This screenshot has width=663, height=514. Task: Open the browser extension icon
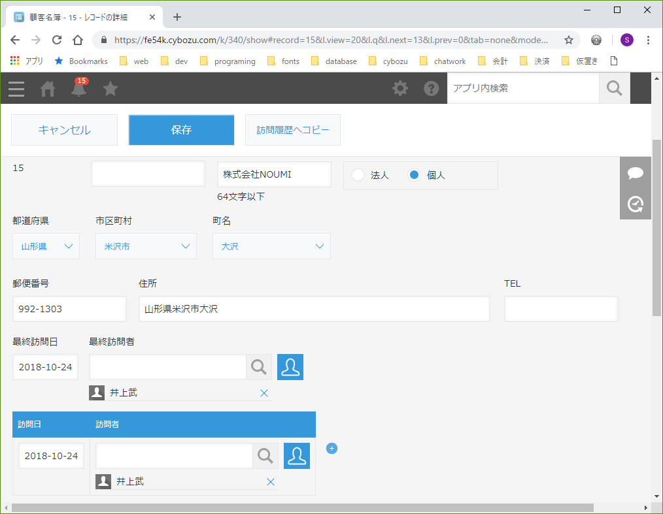point(596,40)
